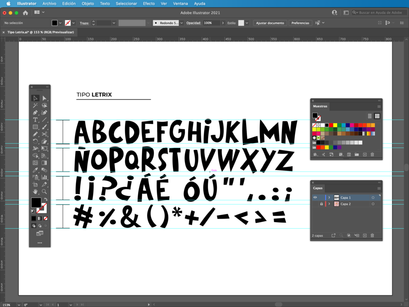
Task: Expand Capa 1 layer contents
Action: tap(329, 197)
